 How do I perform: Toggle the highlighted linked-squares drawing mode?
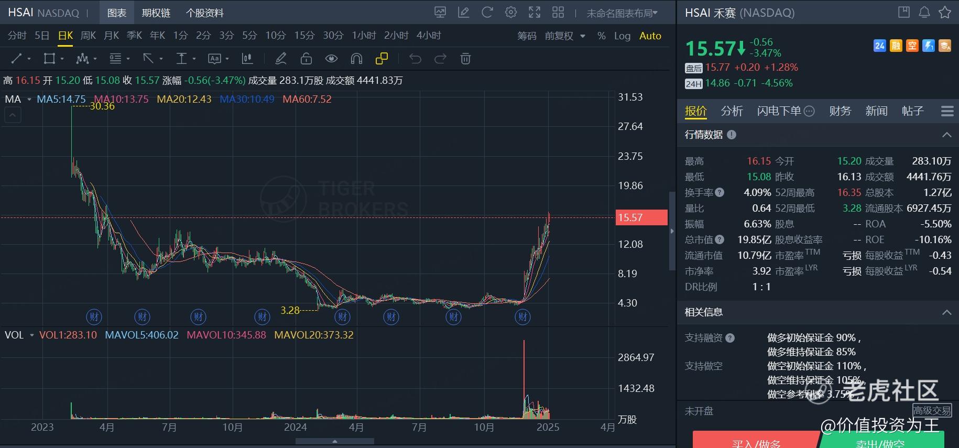(x=382, y=59)
